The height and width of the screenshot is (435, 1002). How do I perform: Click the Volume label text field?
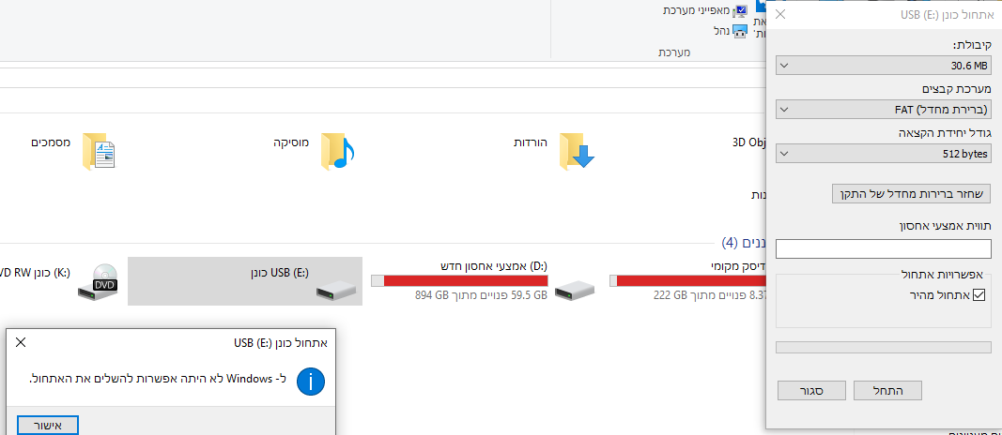884,248
